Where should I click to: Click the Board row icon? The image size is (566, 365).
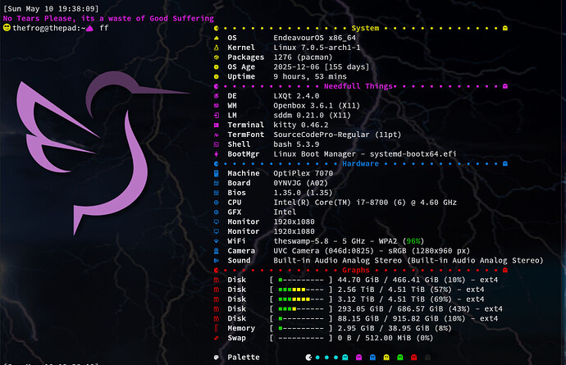[x=217, y=183]
